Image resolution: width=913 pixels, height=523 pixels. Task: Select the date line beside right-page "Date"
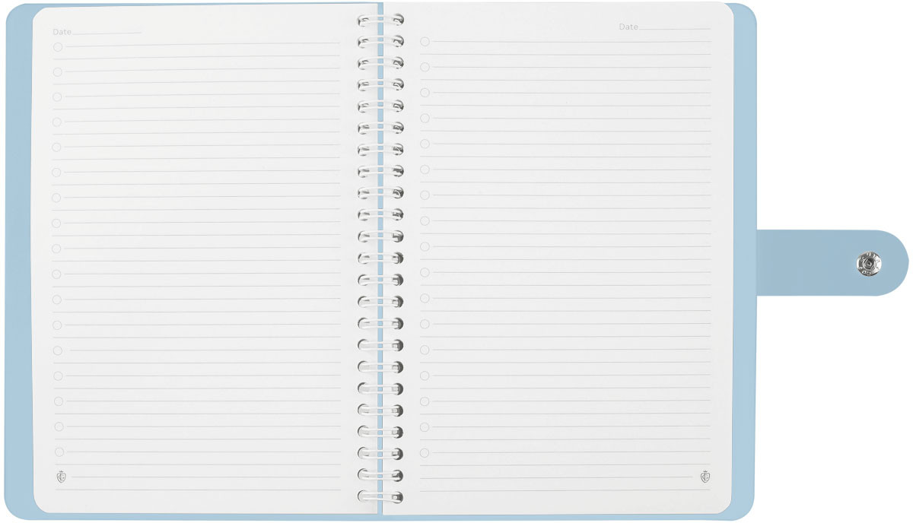(675, 29)
